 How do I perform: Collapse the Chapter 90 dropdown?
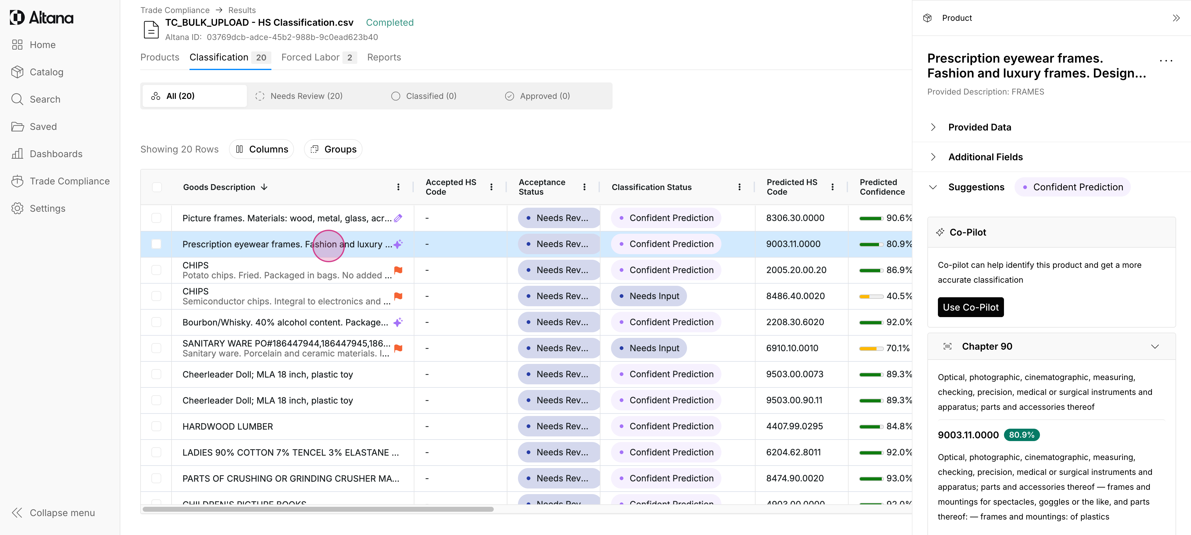pyautogui.click(x=1154, y=347)
